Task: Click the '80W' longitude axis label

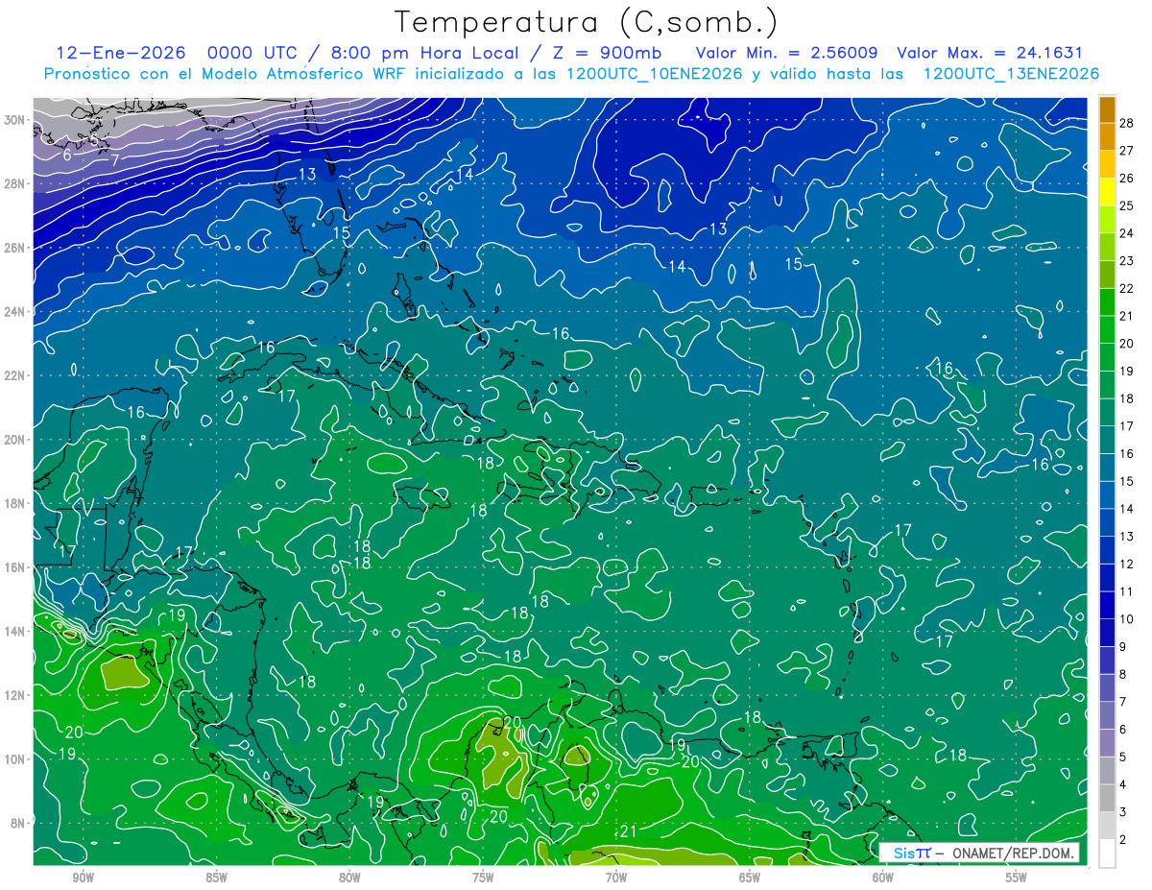Action: tap(349, 878)
